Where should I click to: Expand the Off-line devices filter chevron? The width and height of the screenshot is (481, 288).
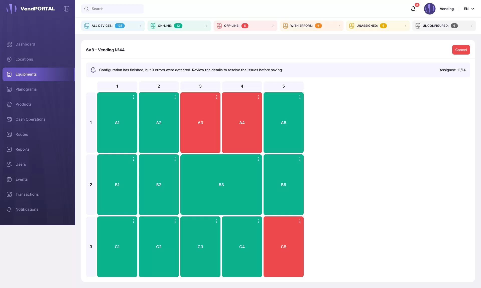click(x=273, y=26)
